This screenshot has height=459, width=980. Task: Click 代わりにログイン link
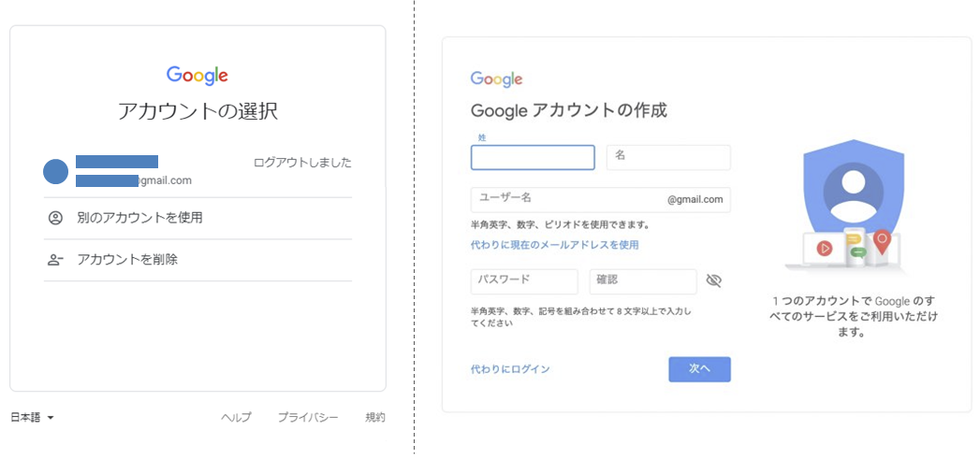tap(510, 369)
